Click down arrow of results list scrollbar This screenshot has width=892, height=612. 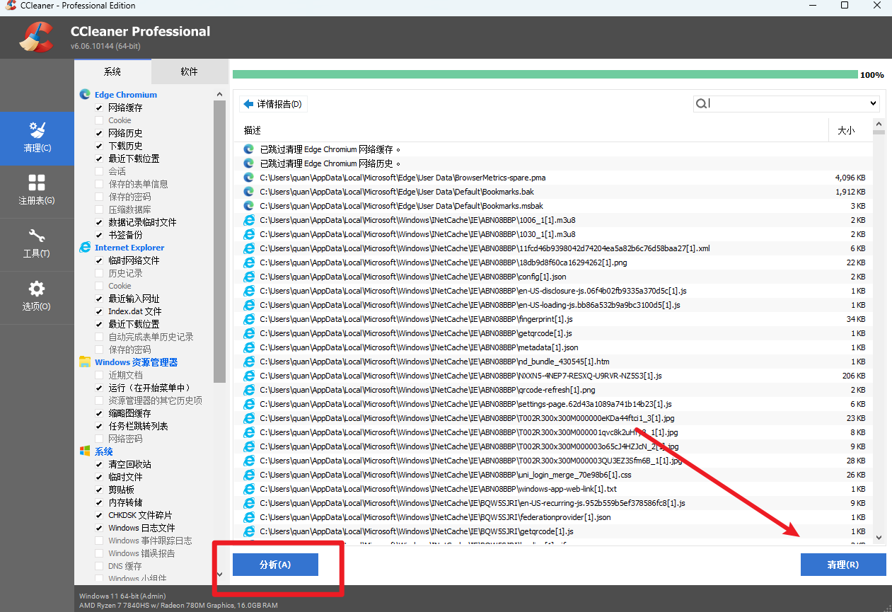pos(879,538)
